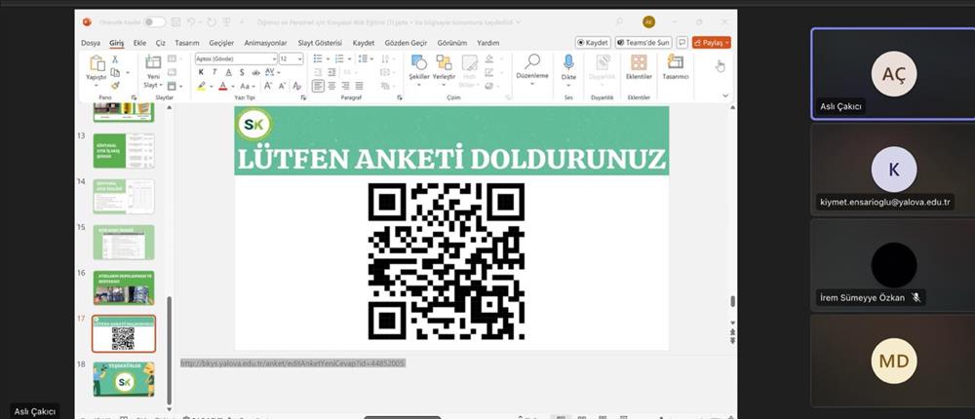Toggle text shadow S formatting
Screen dimensions: 975x419
(x=242, y=72)
